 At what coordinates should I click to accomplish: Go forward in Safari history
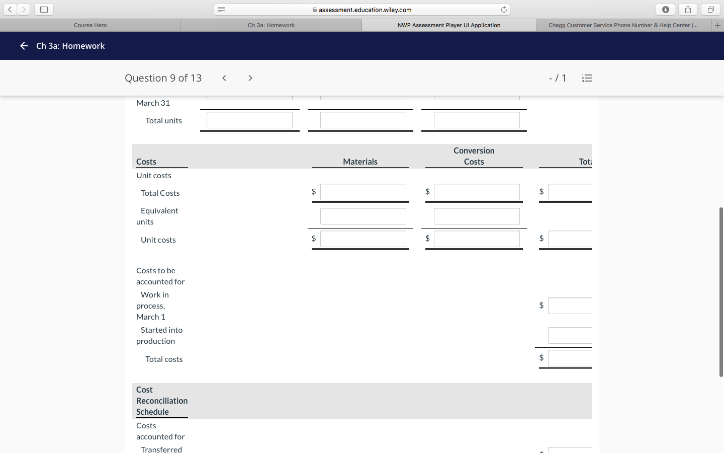click(x=24, y=10)
